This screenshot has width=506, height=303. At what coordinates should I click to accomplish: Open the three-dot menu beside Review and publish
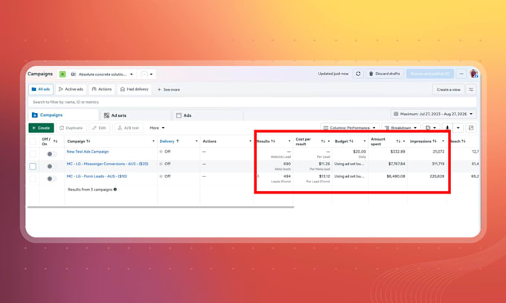click(x=461, y=74)
